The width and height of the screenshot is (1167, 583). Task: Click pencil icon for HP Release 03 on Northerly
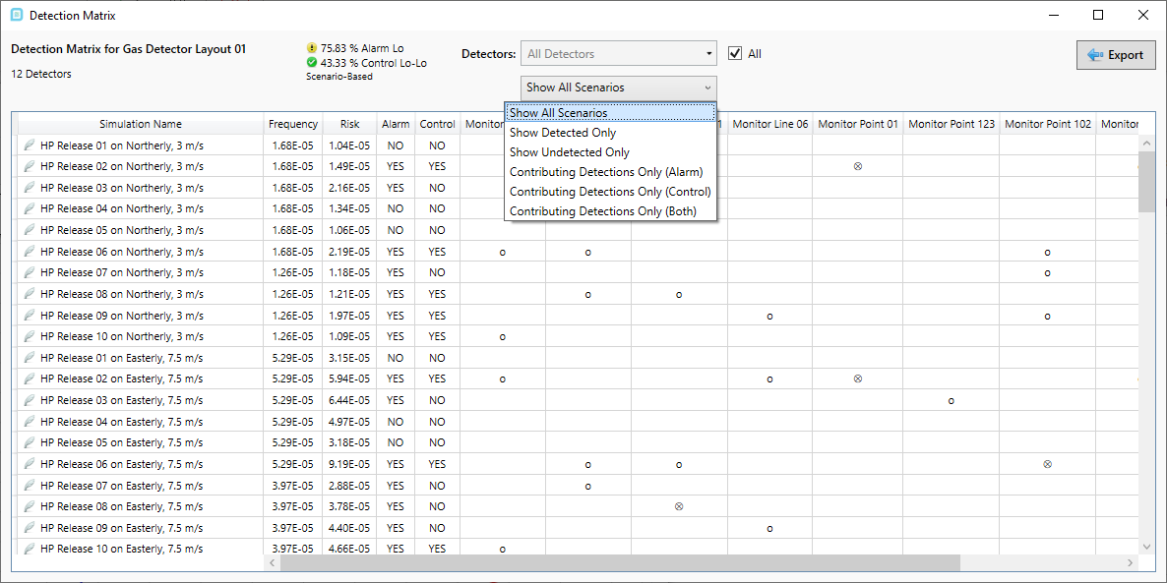[x=30, y=188]
